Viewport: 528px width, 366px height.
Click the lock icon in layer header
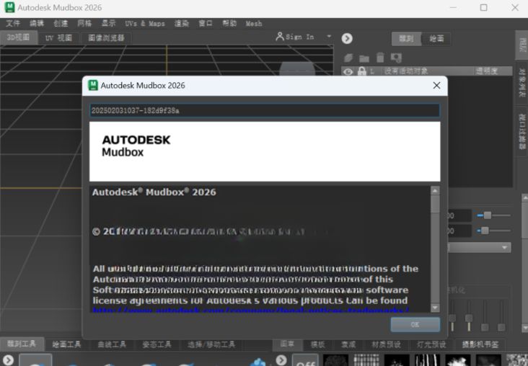point(362,71)
